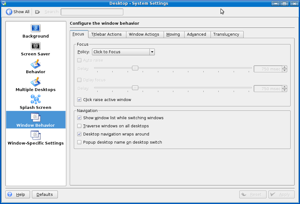Click the Help button
Viewport: 300px width, 204px height.
18,194
